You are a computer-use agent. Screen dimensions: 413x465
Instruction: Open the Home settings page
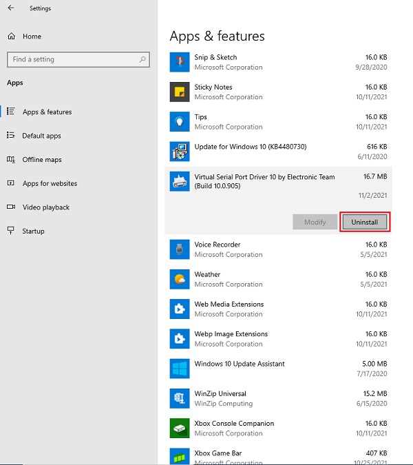click(x=32, y=37)
